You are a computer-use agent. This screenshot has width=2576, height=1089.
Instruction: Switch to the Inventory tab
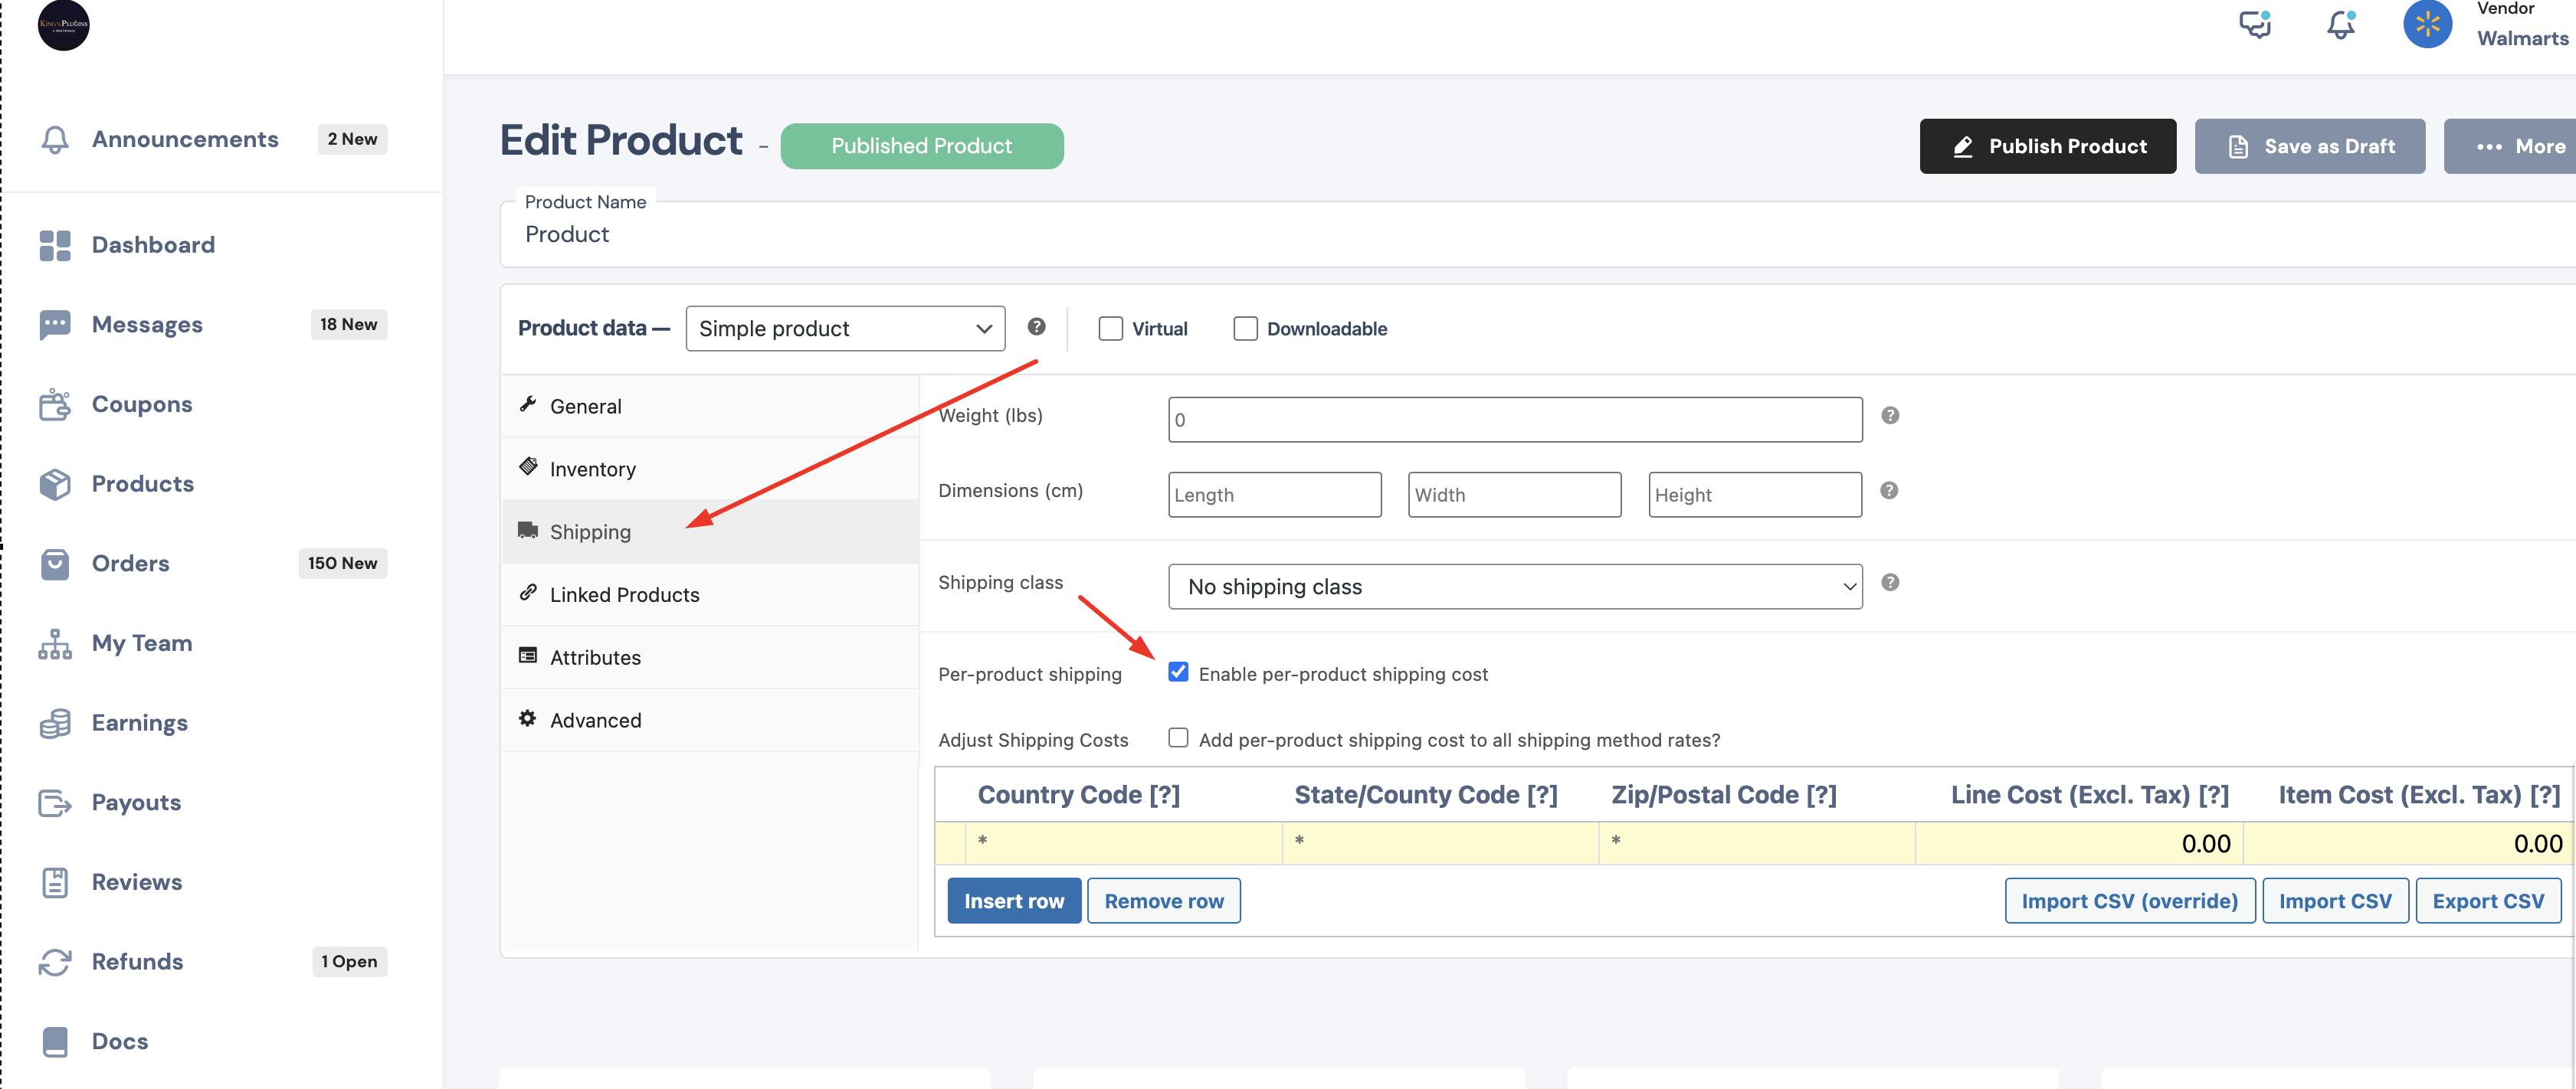tap(710, 469)
